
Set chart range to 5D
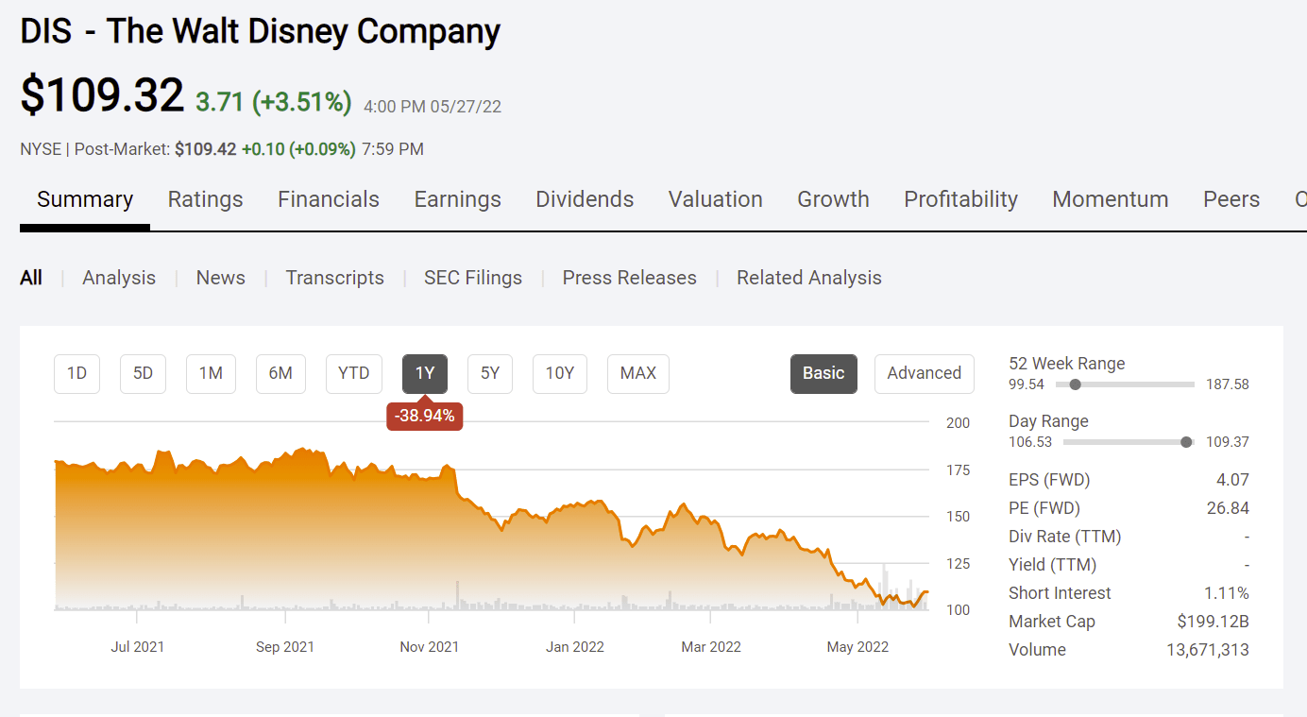point(143,373)
